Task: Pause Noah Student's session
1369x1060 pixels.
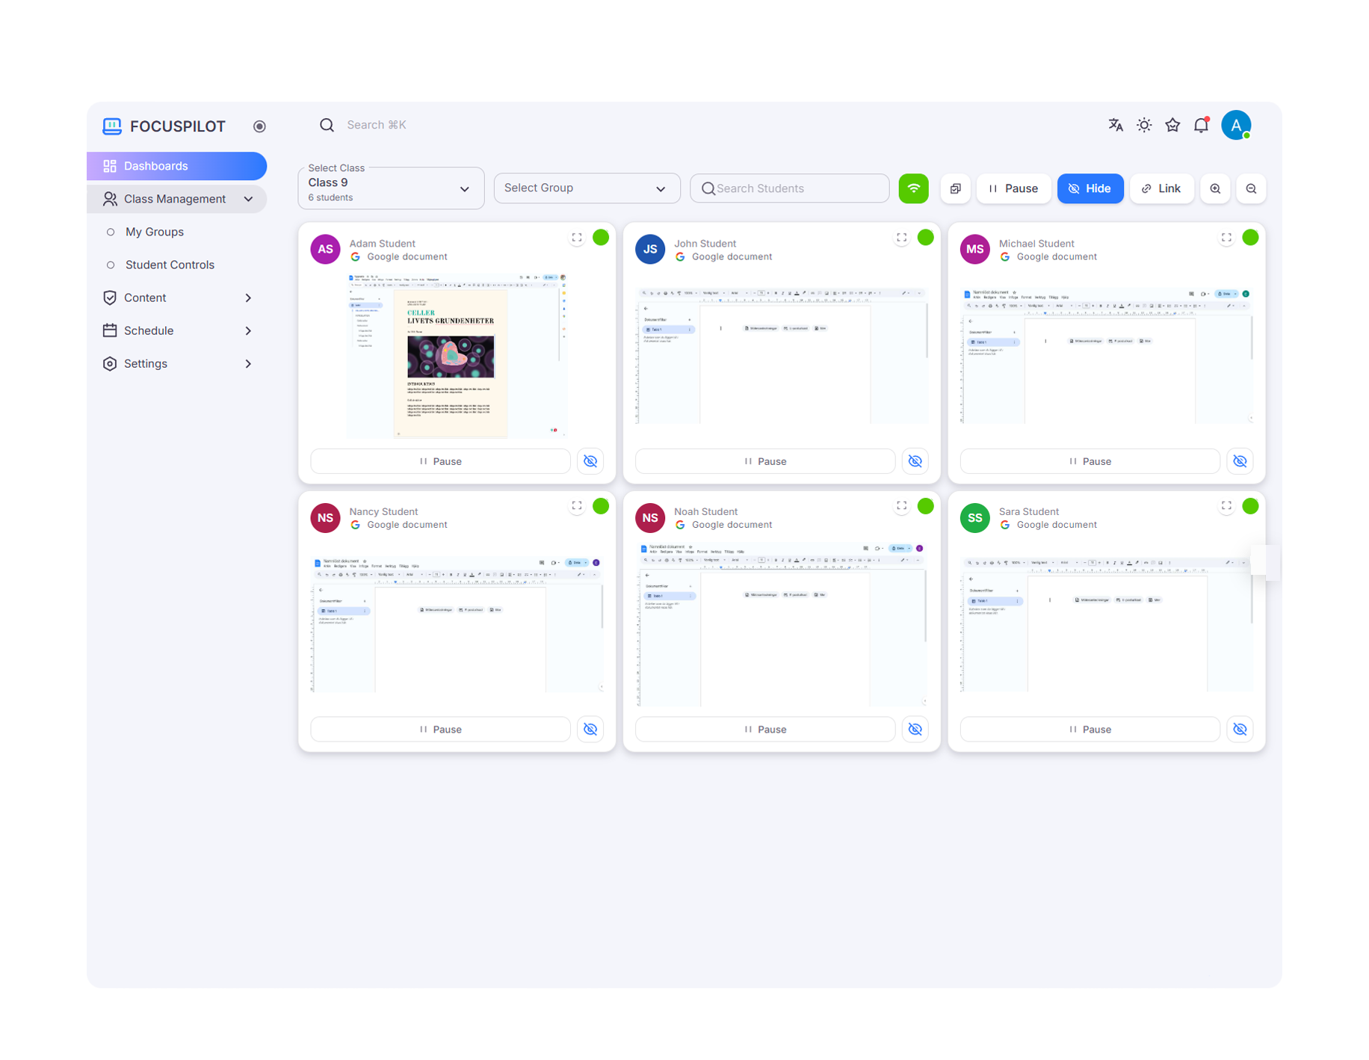Action: pyautogui.click(x=764, y=729)
